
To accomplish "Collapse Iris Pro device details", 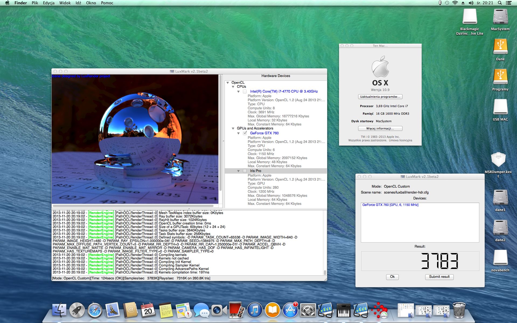I will point(238,171).
